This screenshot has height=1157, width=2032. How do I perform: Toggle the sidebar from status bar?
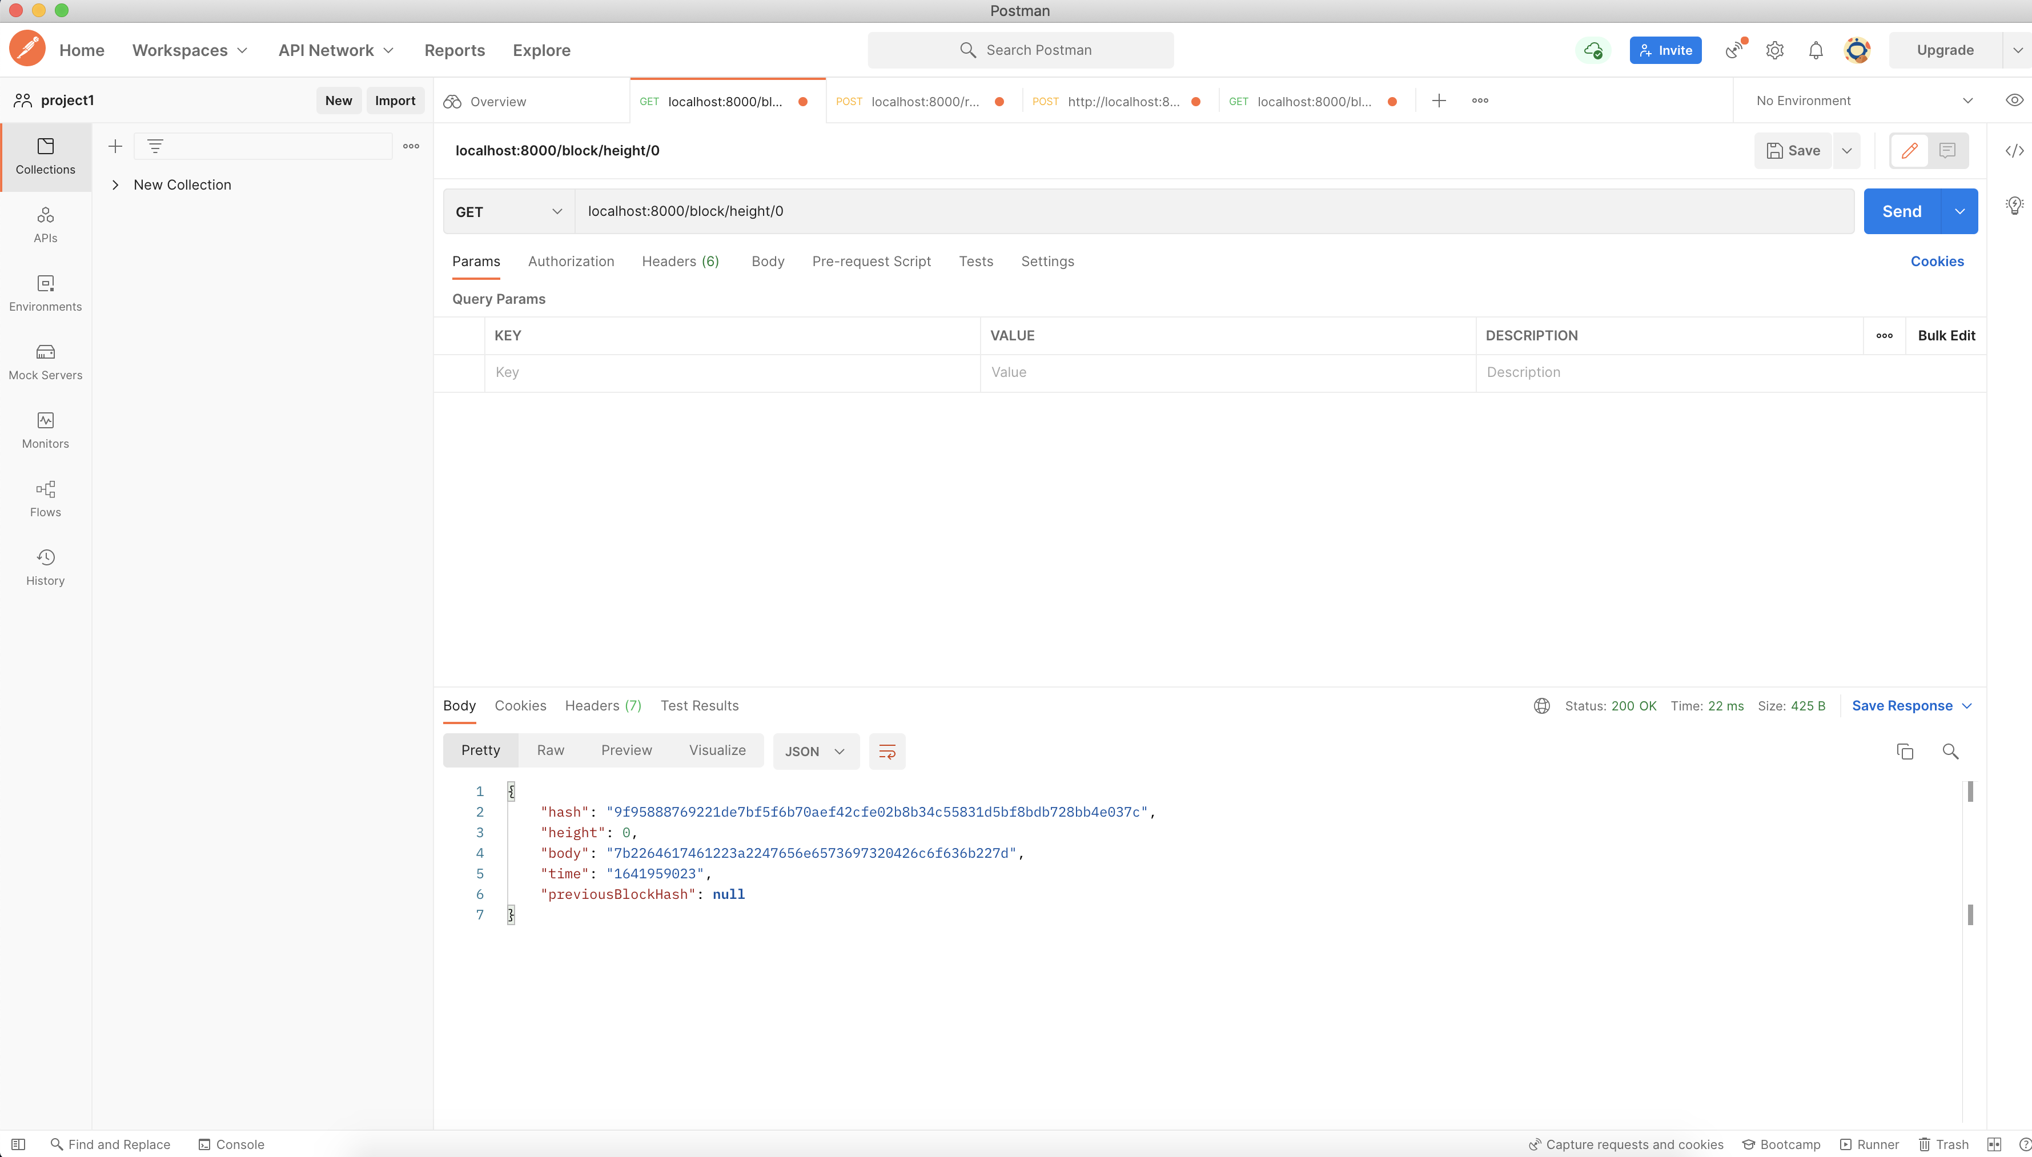click(18, 1144)
